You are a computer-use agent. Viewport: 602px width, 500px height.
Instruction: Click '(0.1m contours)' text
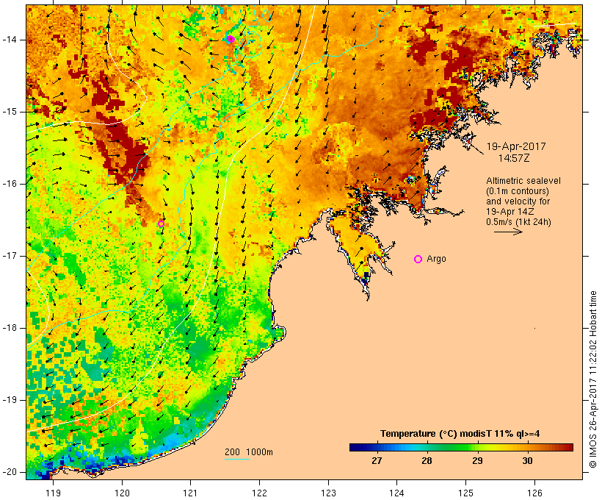pyautogui.click(x=518, y=191)
